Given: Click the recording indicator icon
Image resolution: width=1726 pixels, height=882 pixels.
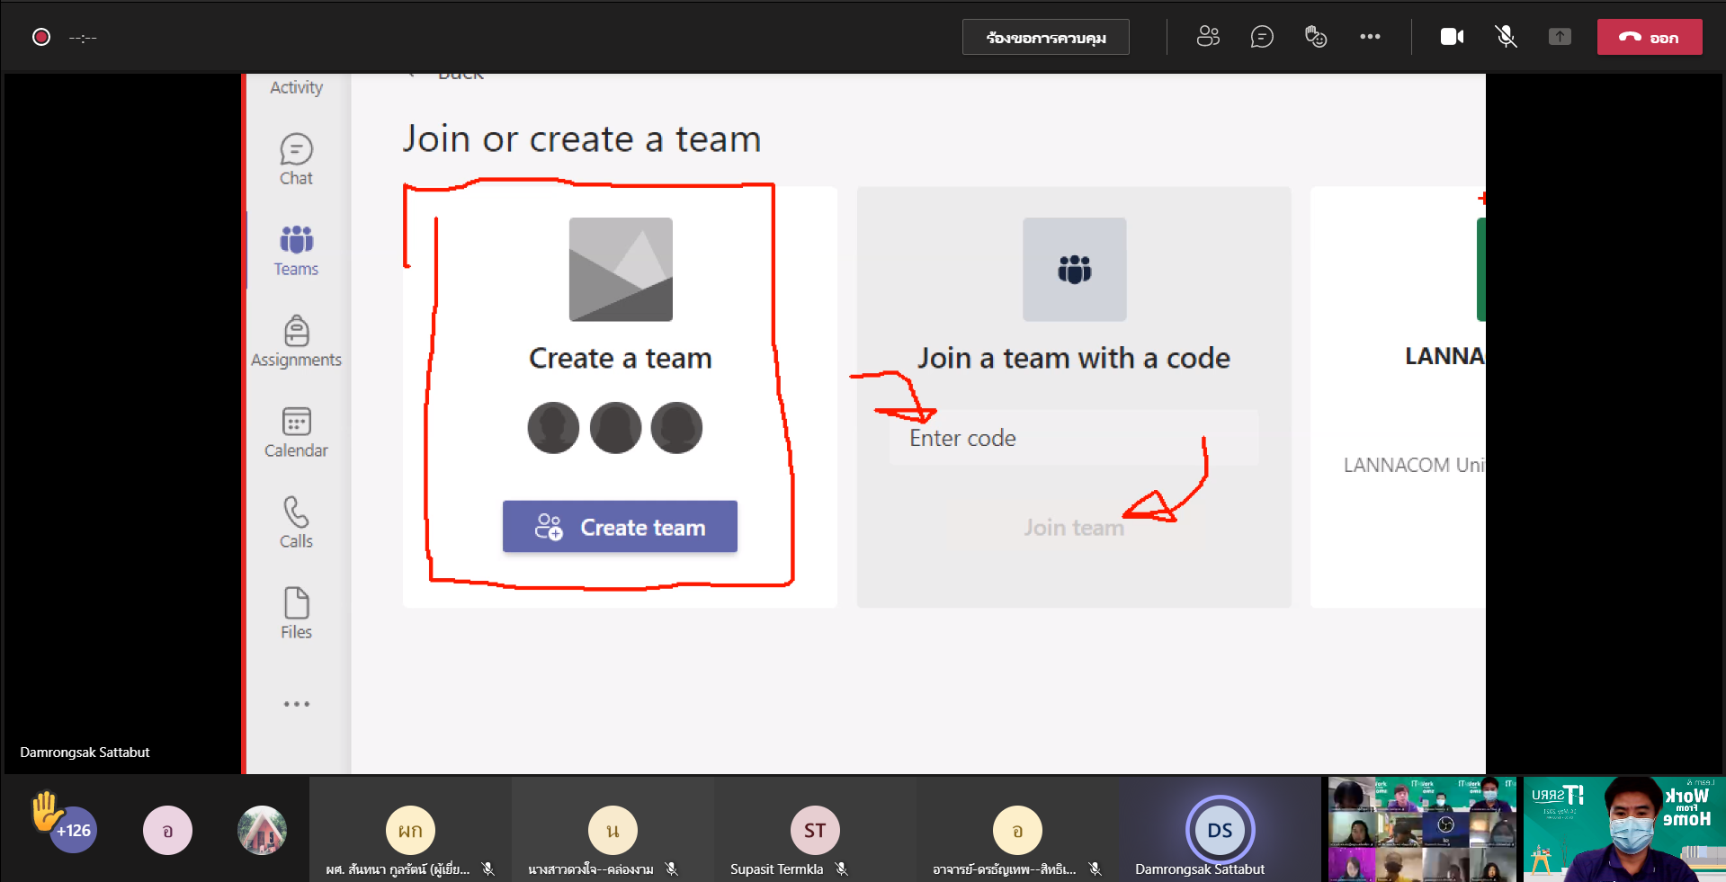Looking at the screenshot, I should (x=41, y=37).
